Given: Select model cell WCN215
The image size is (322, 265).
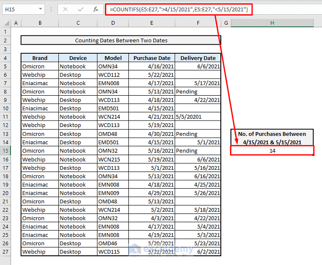Looking at the screenshot, I should [x=113, y=159].
